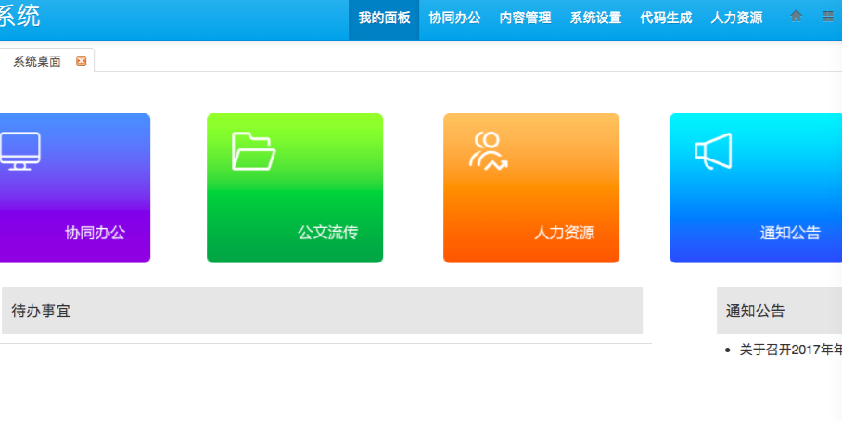The image size is (842, 421).
Task: Select 代码生成 in the top menu
Action: (666, 18)
